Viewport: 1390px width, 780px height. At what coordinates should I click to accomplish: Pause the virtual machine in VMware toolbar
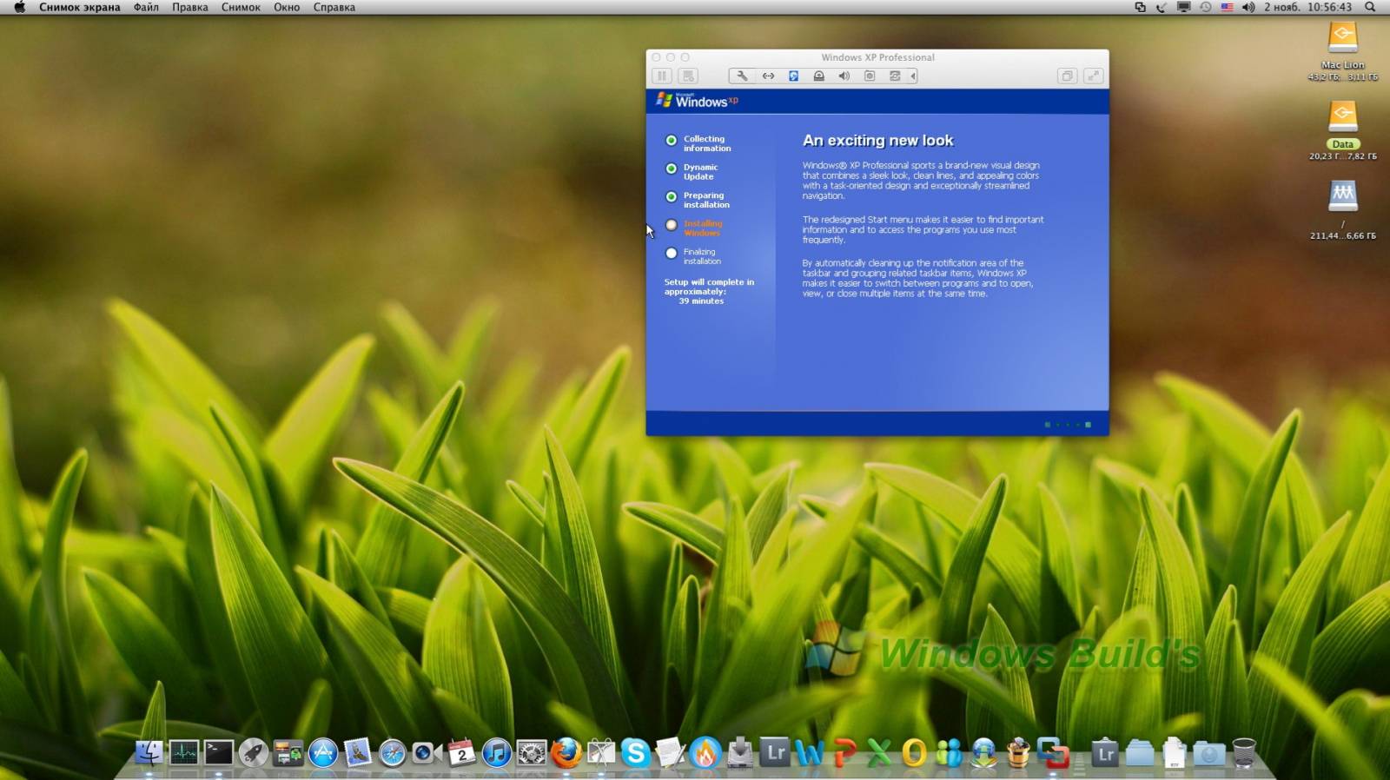(x=662, y=76)
